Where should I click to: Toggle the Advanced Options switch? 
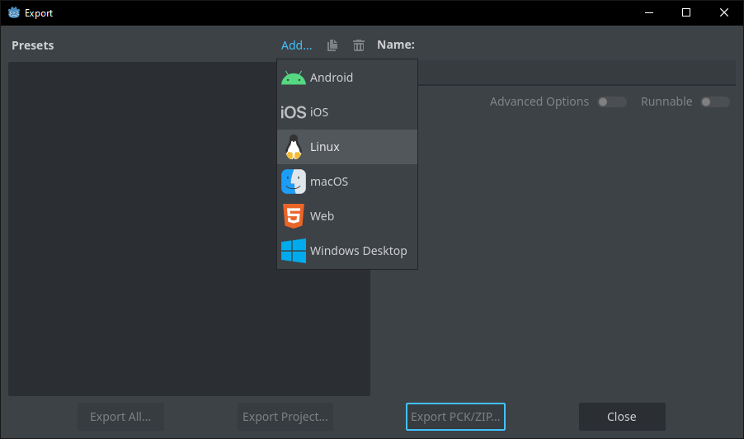[x=612, y=101]
